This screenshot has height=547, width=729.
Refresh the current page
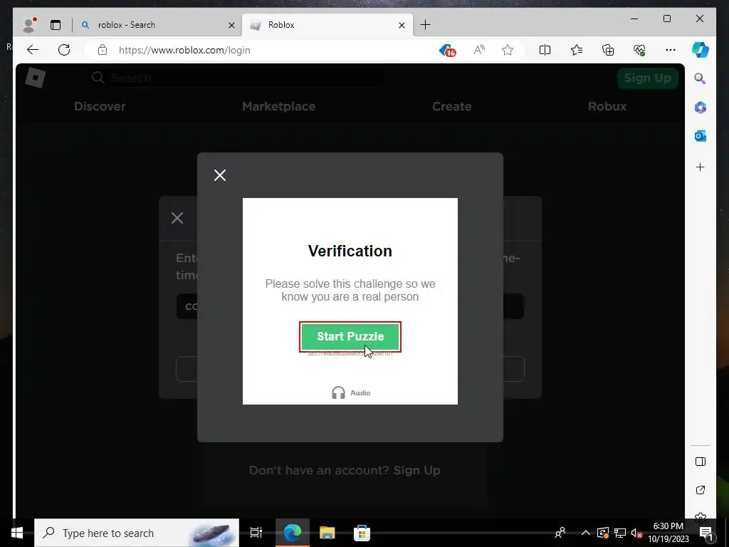tap(64, 50)
